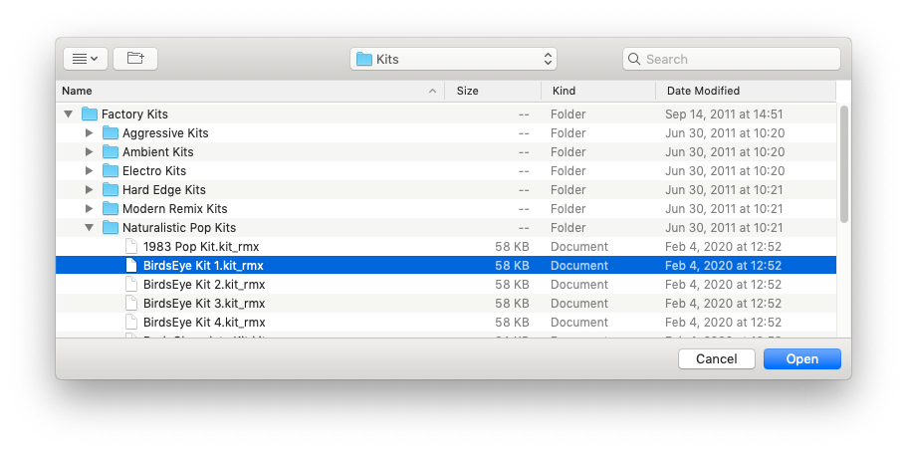The height and width of the screenshot is (453, 907).
Task: Click the 1983 Pop Kit document icon
Action: pos(130,247)
